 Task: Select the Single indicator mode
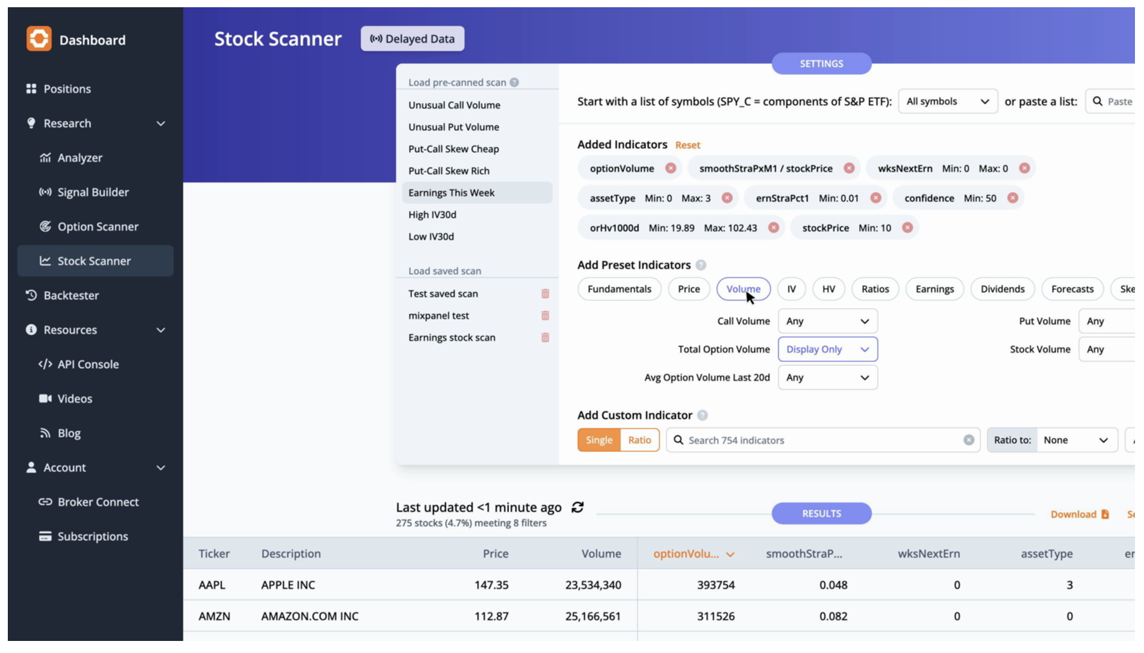598,440
